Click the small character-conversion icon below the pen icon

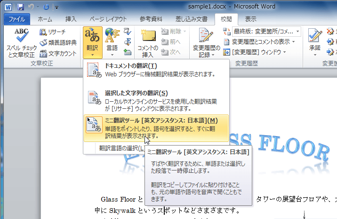click(128, 41)
